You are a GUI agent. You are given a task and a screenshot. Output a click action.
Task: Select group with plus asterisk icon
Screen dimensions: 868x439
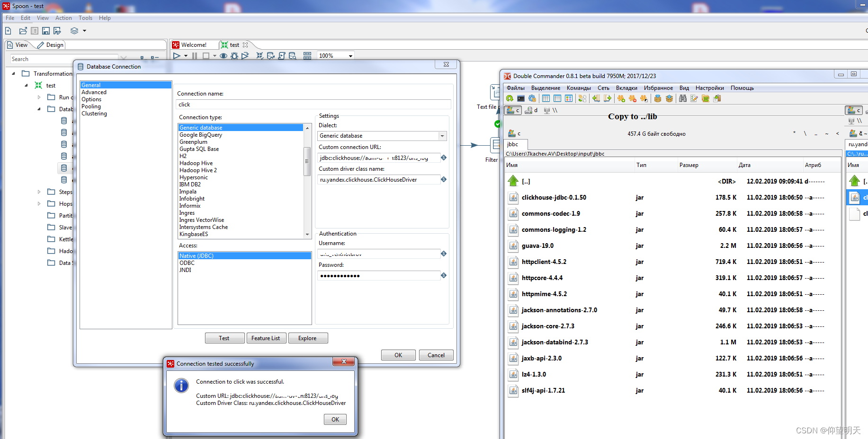click(621, 98)
